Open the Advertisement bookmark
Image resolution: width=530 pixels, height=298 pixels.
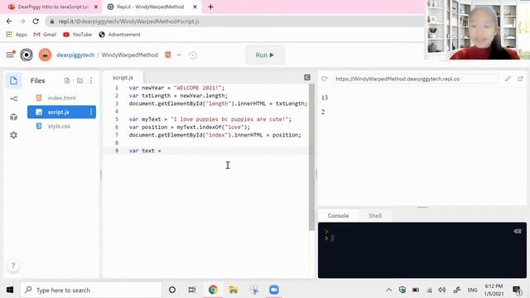coord(119,35)
